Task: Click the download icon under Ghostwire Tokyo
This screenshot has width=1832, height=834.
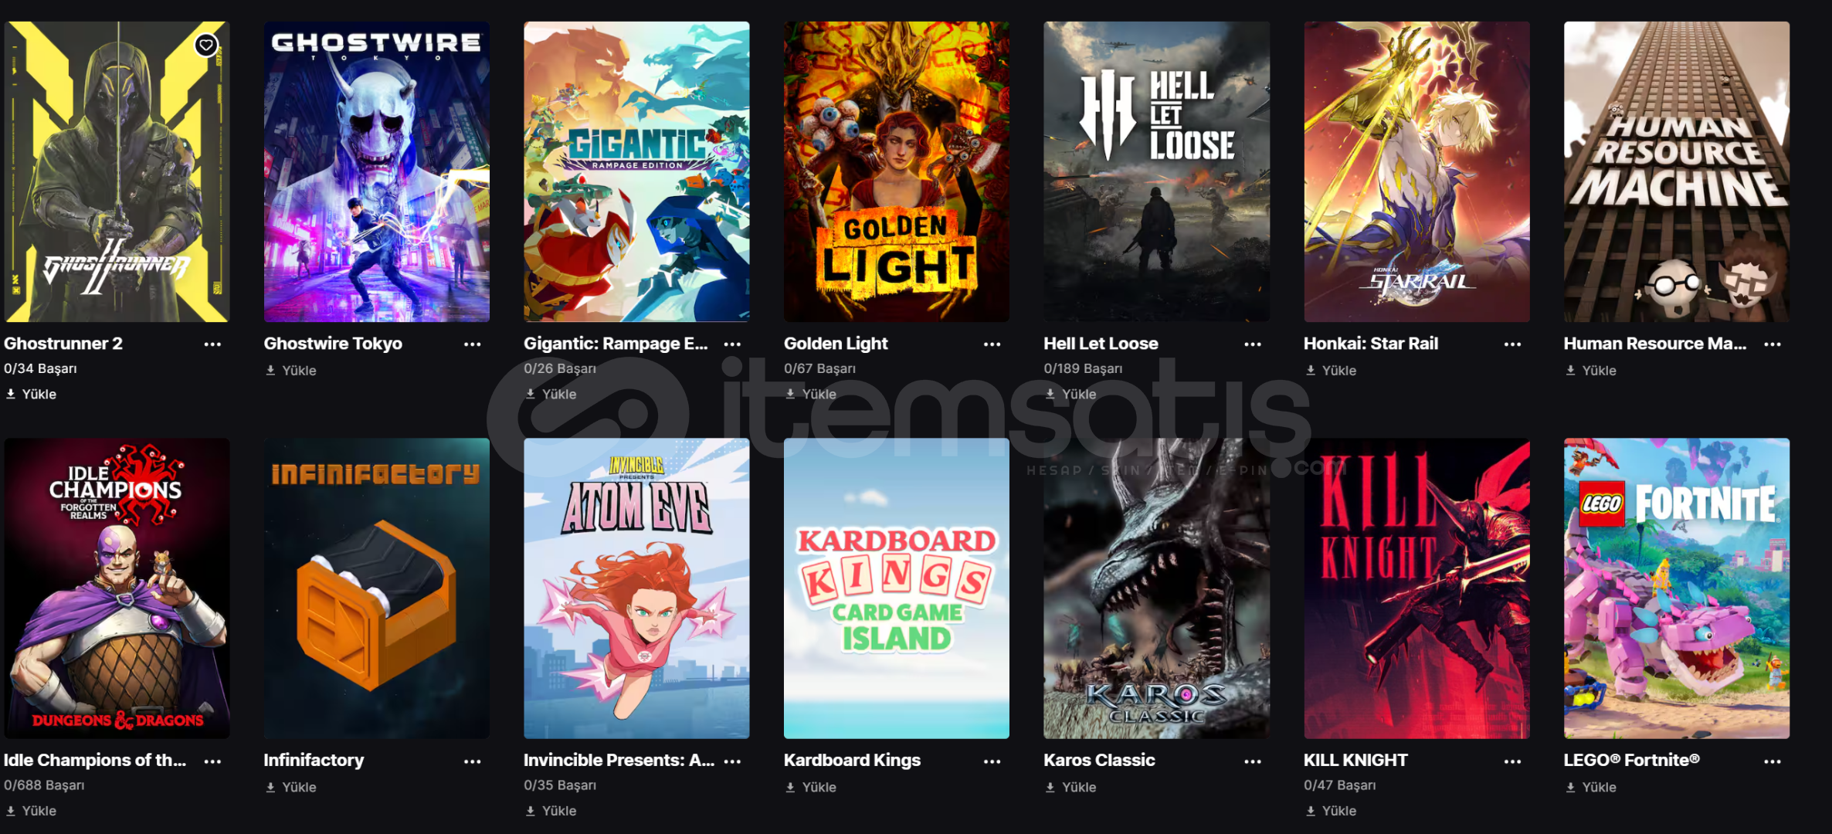Action: (270, 371)
